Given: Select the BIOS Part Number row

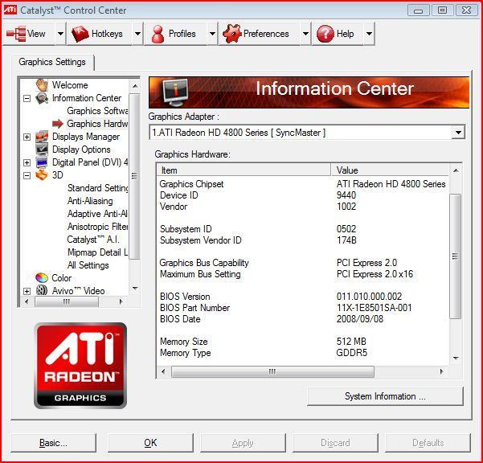Looking at the screenshot, I should click(x=303, y=308).
